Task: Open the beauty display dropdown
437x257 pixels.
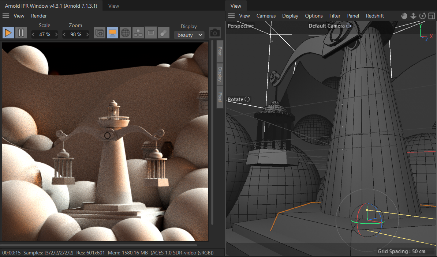Action: coord(189,35)
